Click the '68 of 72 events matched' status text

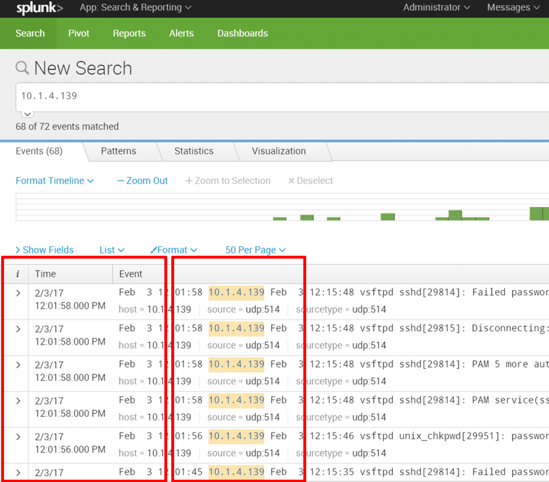(67, 126)
